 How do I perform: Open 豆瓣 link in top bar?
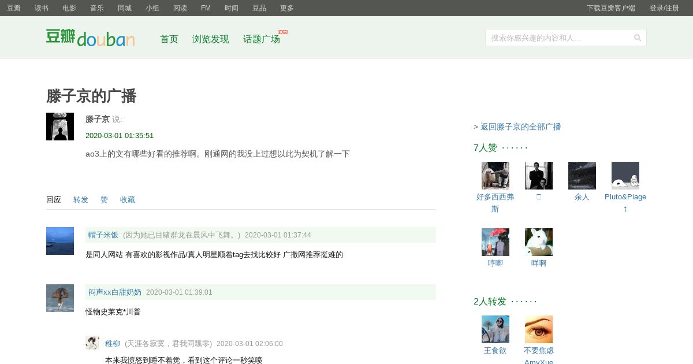tap(14, 8)
